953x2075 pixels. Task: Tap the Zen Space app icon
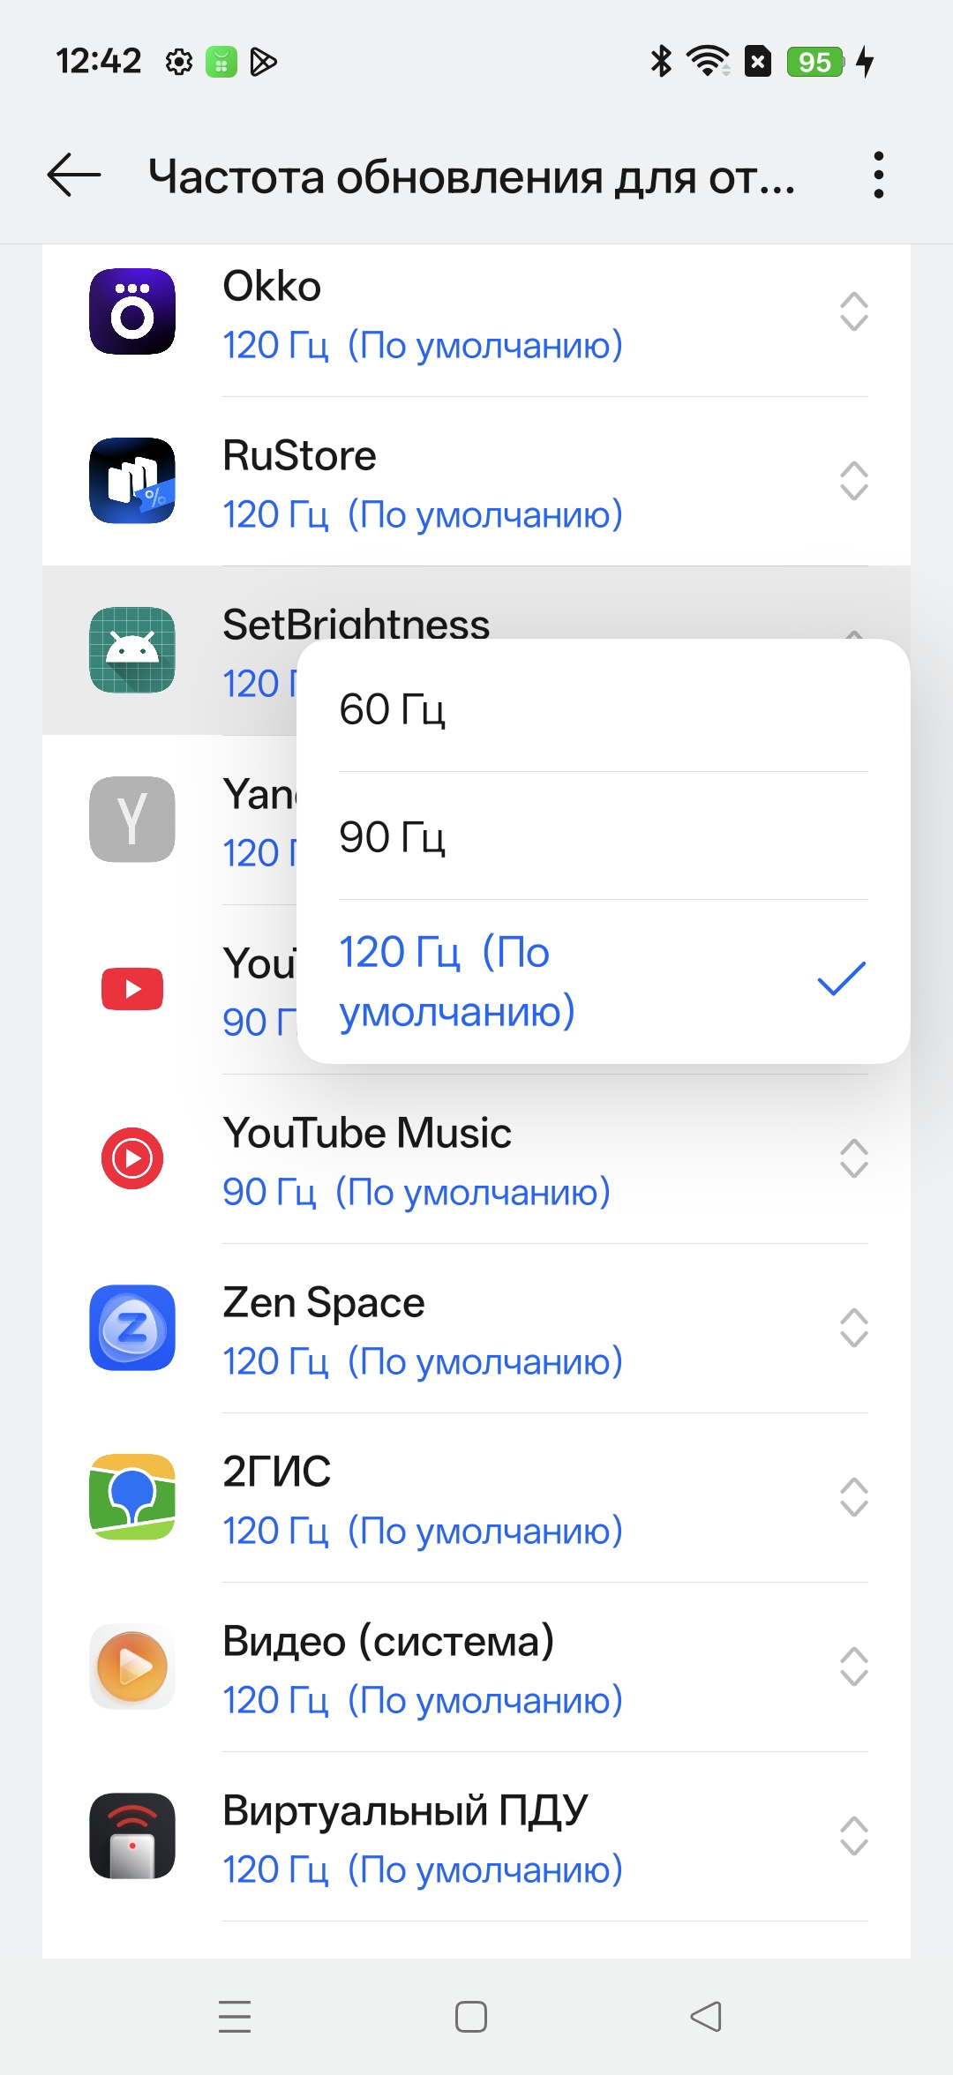click(x=132, y=1328)
